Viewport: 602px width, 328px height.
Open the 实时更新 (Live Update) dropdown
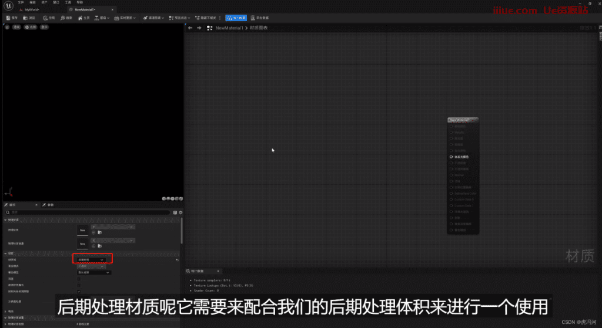pos(125,18)
